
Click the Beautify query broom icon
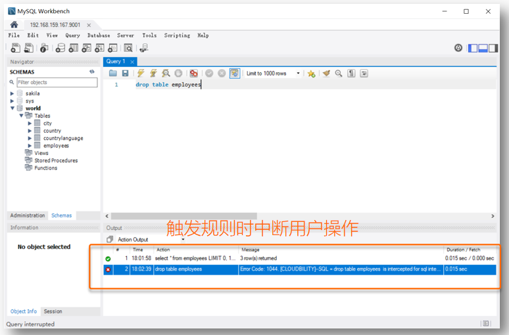[x=326, y=74]
